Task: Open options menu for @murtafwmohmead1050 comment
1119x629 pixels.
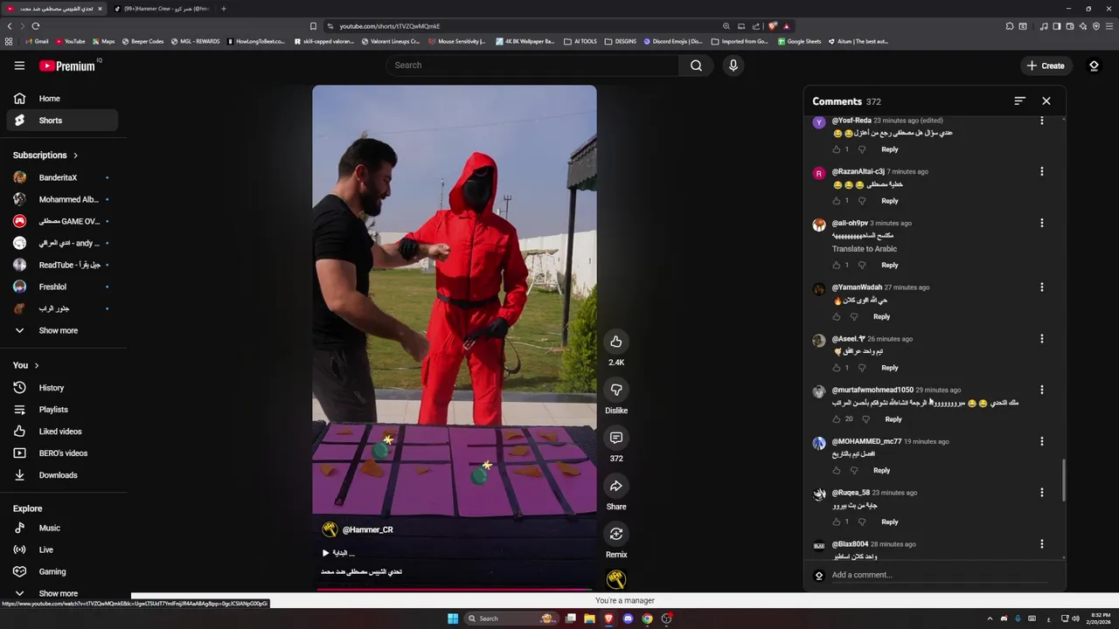Action: 1042,391
